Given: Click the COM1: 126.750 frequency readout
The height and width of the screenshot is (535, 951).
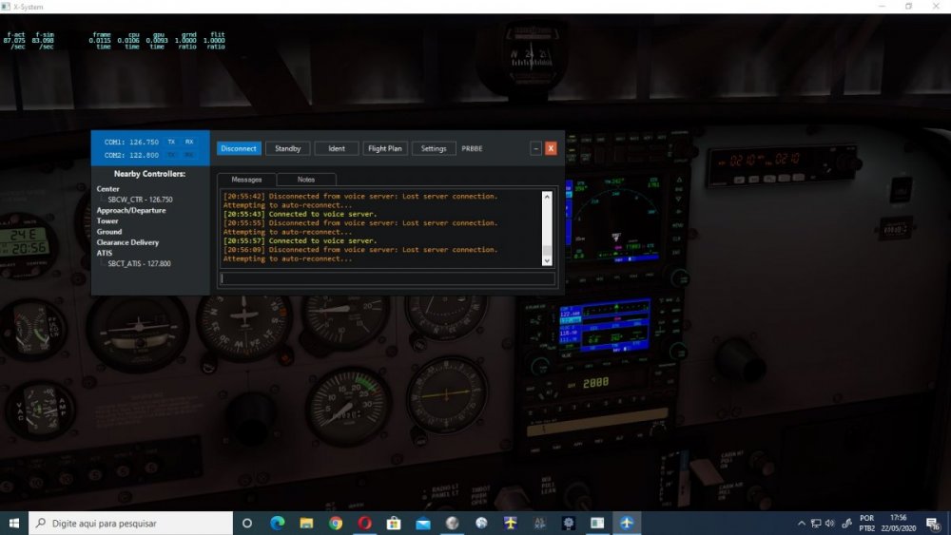Looking at the screenshot, I should click(131, 142).
